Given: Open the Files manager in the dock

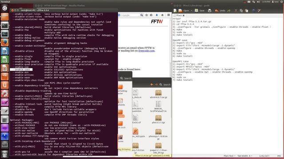Looking at the screenshot, I should (x=4, y=17).
